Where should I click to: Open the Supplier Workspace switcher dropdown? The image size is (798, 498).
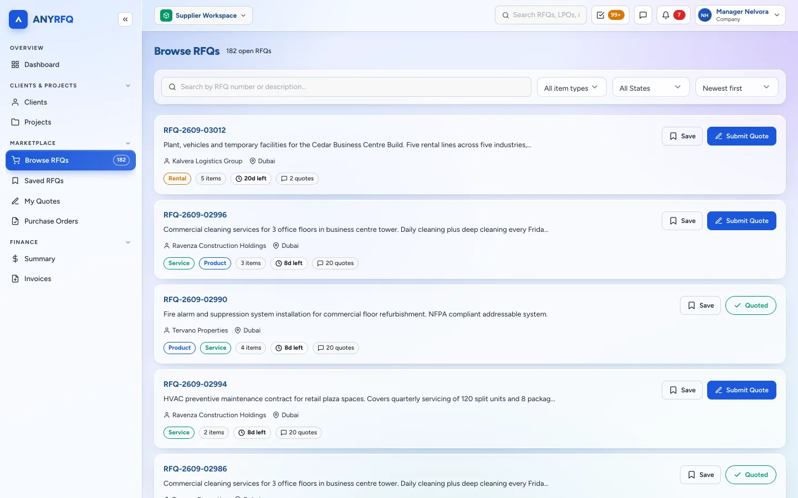(x=203, y=15)
